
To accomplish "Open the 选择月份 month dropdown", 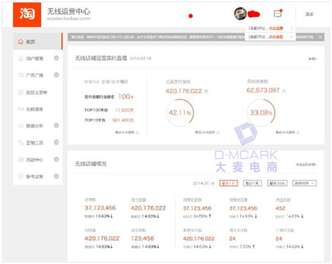I will 304,183.
